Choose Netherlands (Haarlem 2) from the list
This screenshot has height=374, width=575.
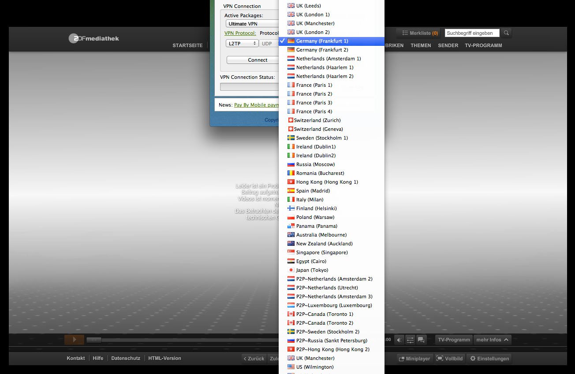[x=332, y=76]
